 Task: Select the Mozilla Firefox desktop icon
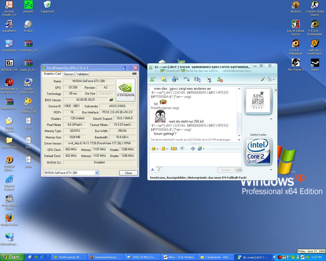[9, 220]
